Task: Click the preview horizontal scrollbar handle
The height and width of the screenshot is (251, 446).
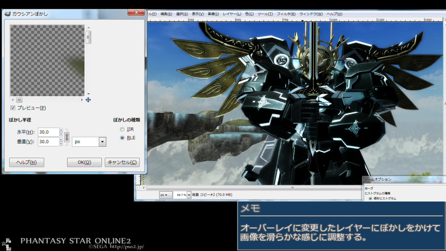Action: pyautogui.click(x=19, y=100)
